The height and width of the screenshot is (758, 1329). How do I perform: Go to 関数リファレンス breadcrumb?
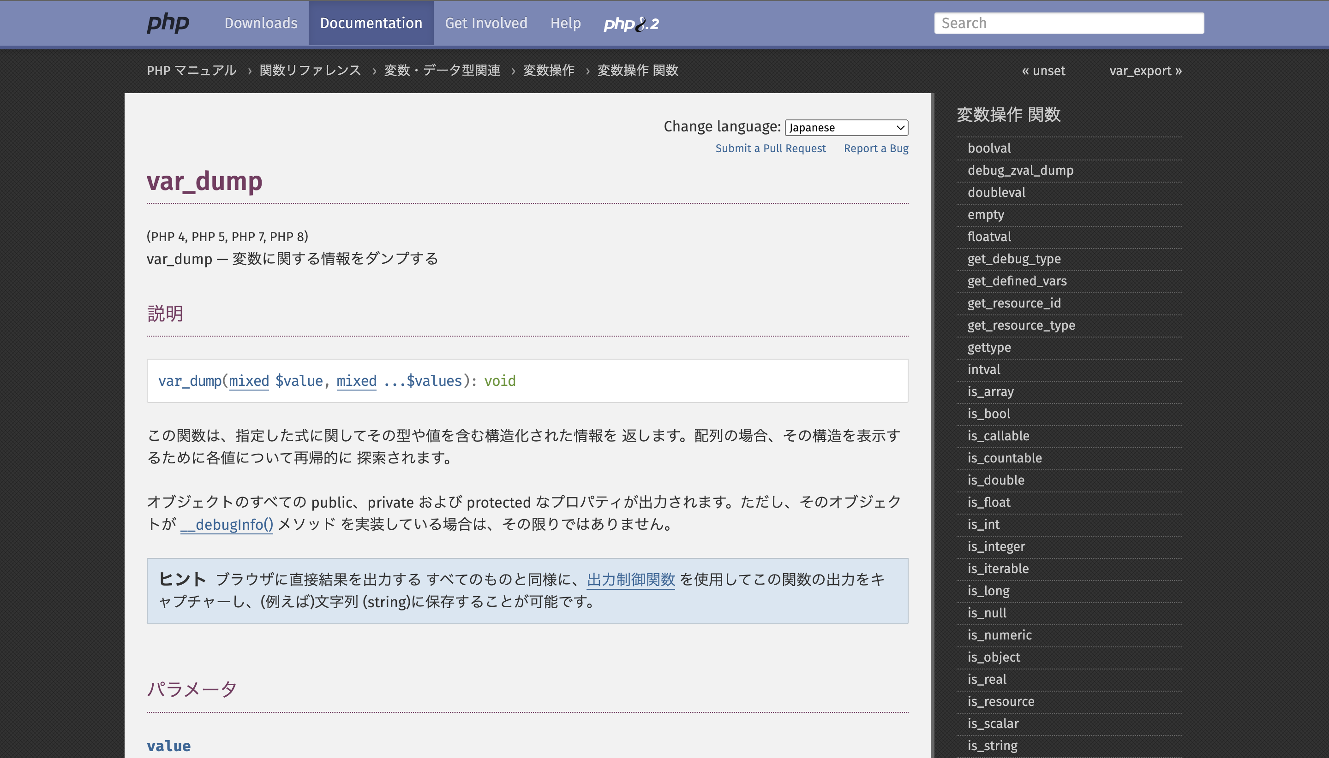pos(310,70)
